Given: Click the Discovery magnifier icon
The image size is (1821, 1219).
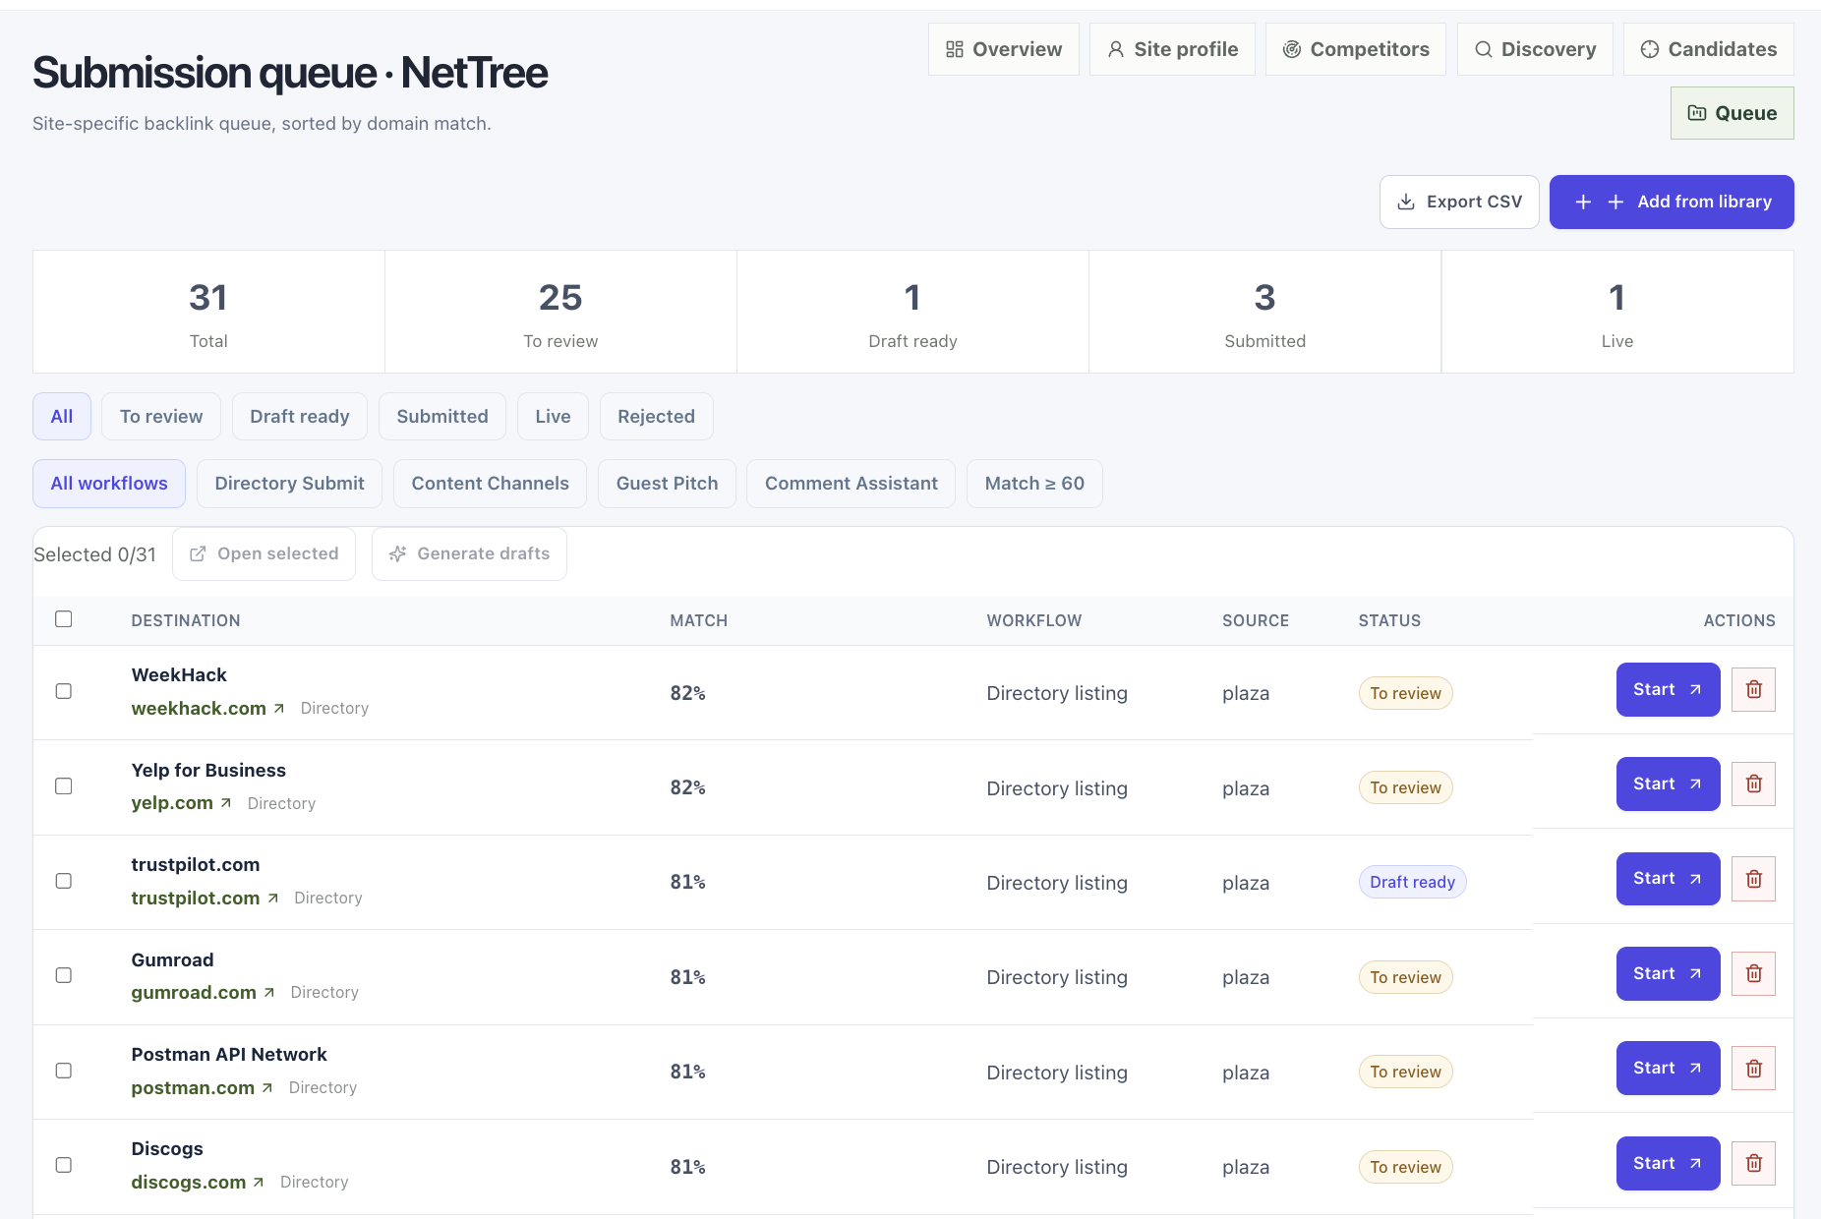Looking at the screenshot, I should [x=1484, y=49].
